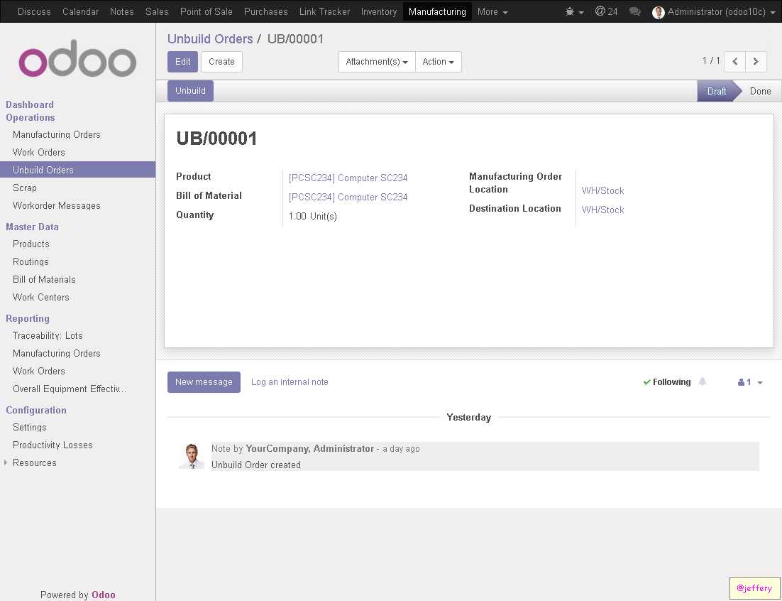Select Unbuild Orders in sidebar
This screenshot has width=782, height=601.
tap(78, 170)
